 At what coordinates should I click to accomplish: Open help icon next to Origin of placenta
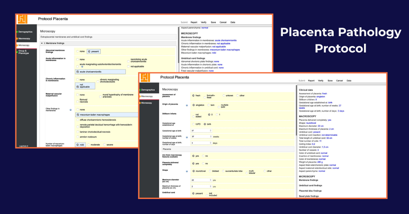click(187, 105)
